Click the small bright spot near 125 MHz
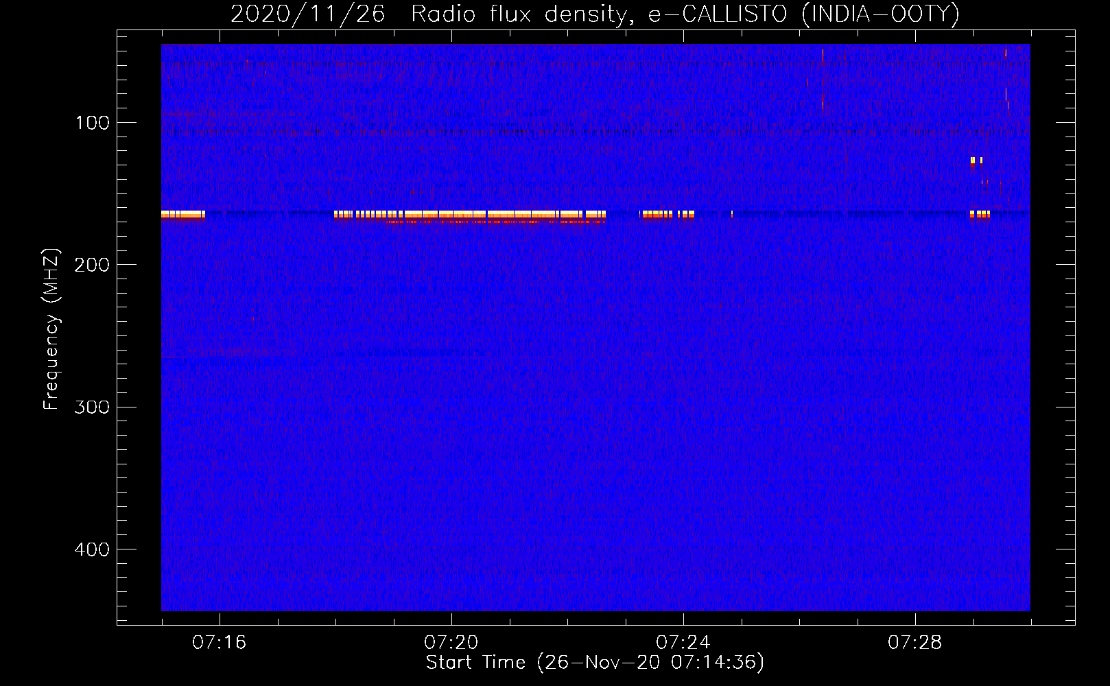 click(x=976, y=162)
